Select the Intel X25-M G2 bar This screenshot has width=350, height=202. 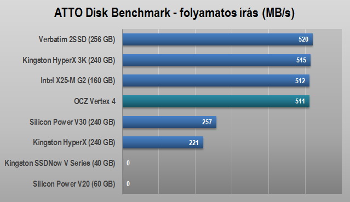pyautogui.click(x=216, y=80)
